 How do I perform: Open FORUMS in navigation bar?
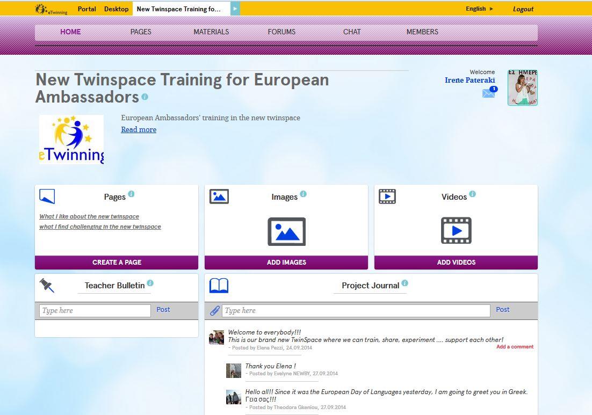(x=281, y=32)
